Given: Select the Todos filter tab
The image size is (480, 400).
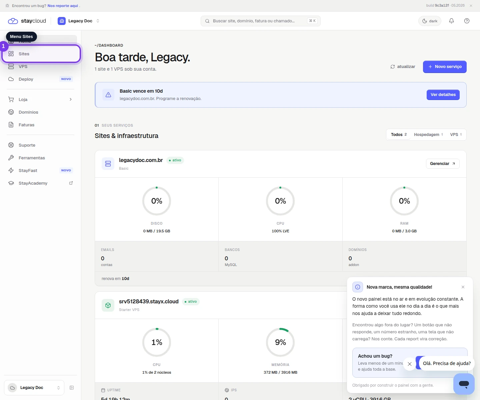Looking at the screenshot, I should [x=399, y=135].
